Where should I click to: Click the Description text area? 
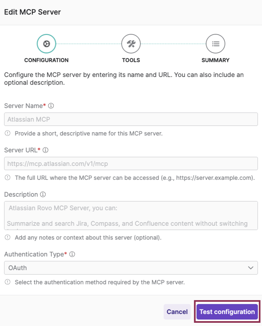tap(131, 215)
